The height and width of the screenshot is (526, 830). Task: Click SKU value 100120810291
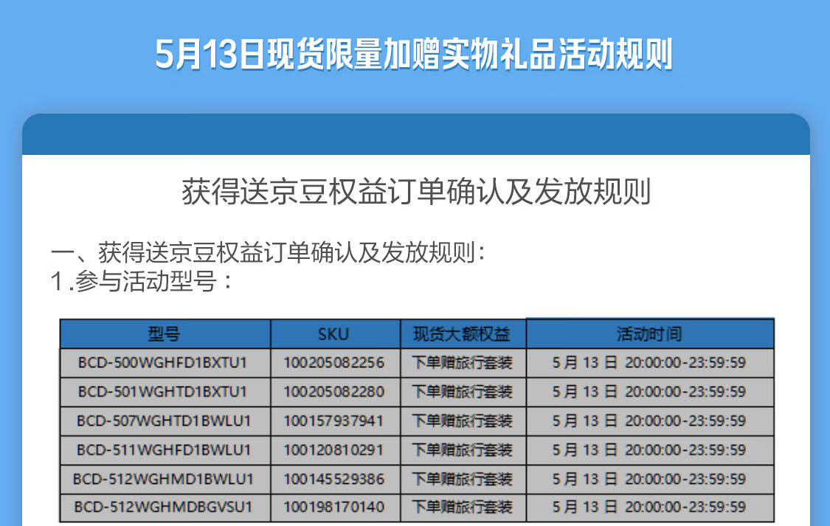(x=334, y=450)
